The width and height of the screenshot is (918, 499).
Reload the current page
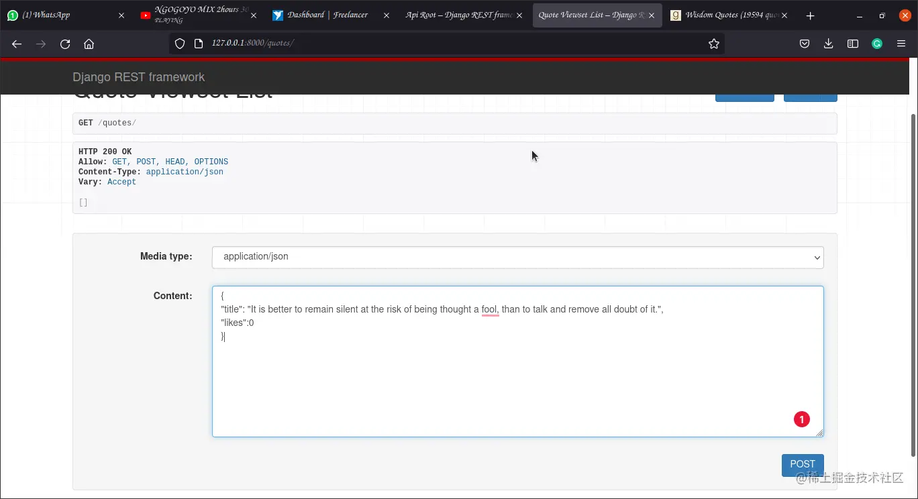point(65,43)
